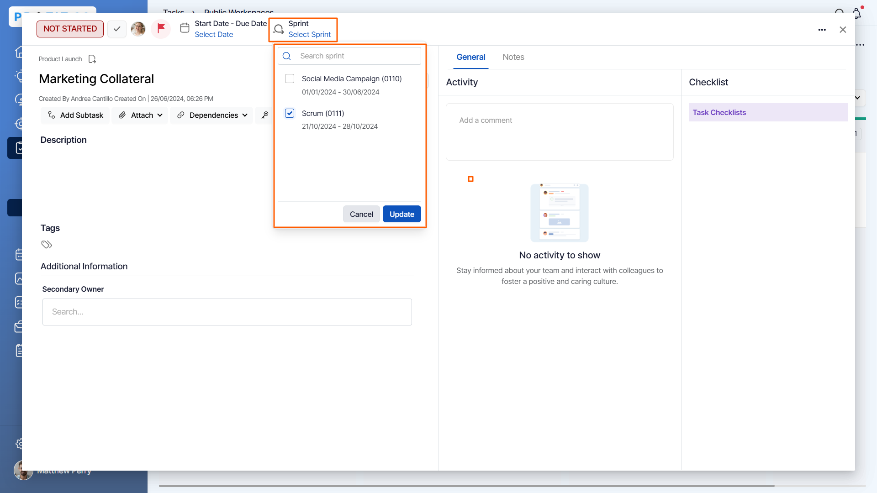
Task: Click the tags icon under Tags
Action: (47, 245)
